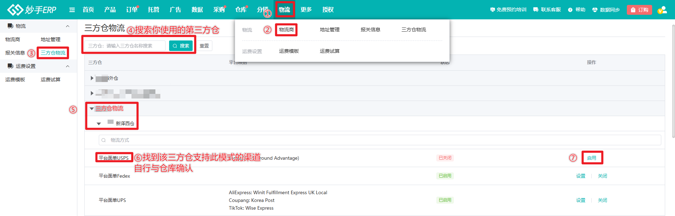Open 运费模板 in the sidebar
Image resolution: width=675 pixels, height=216 pixels.
15,80
